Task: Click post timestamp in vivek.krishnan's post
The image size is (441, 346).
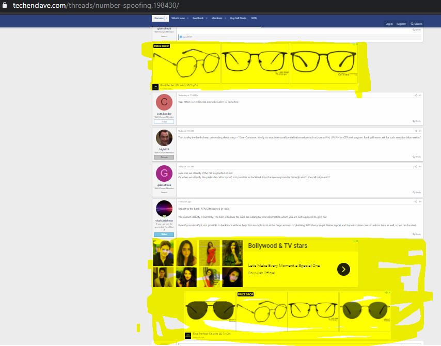Action: click(x=184, y=202)
